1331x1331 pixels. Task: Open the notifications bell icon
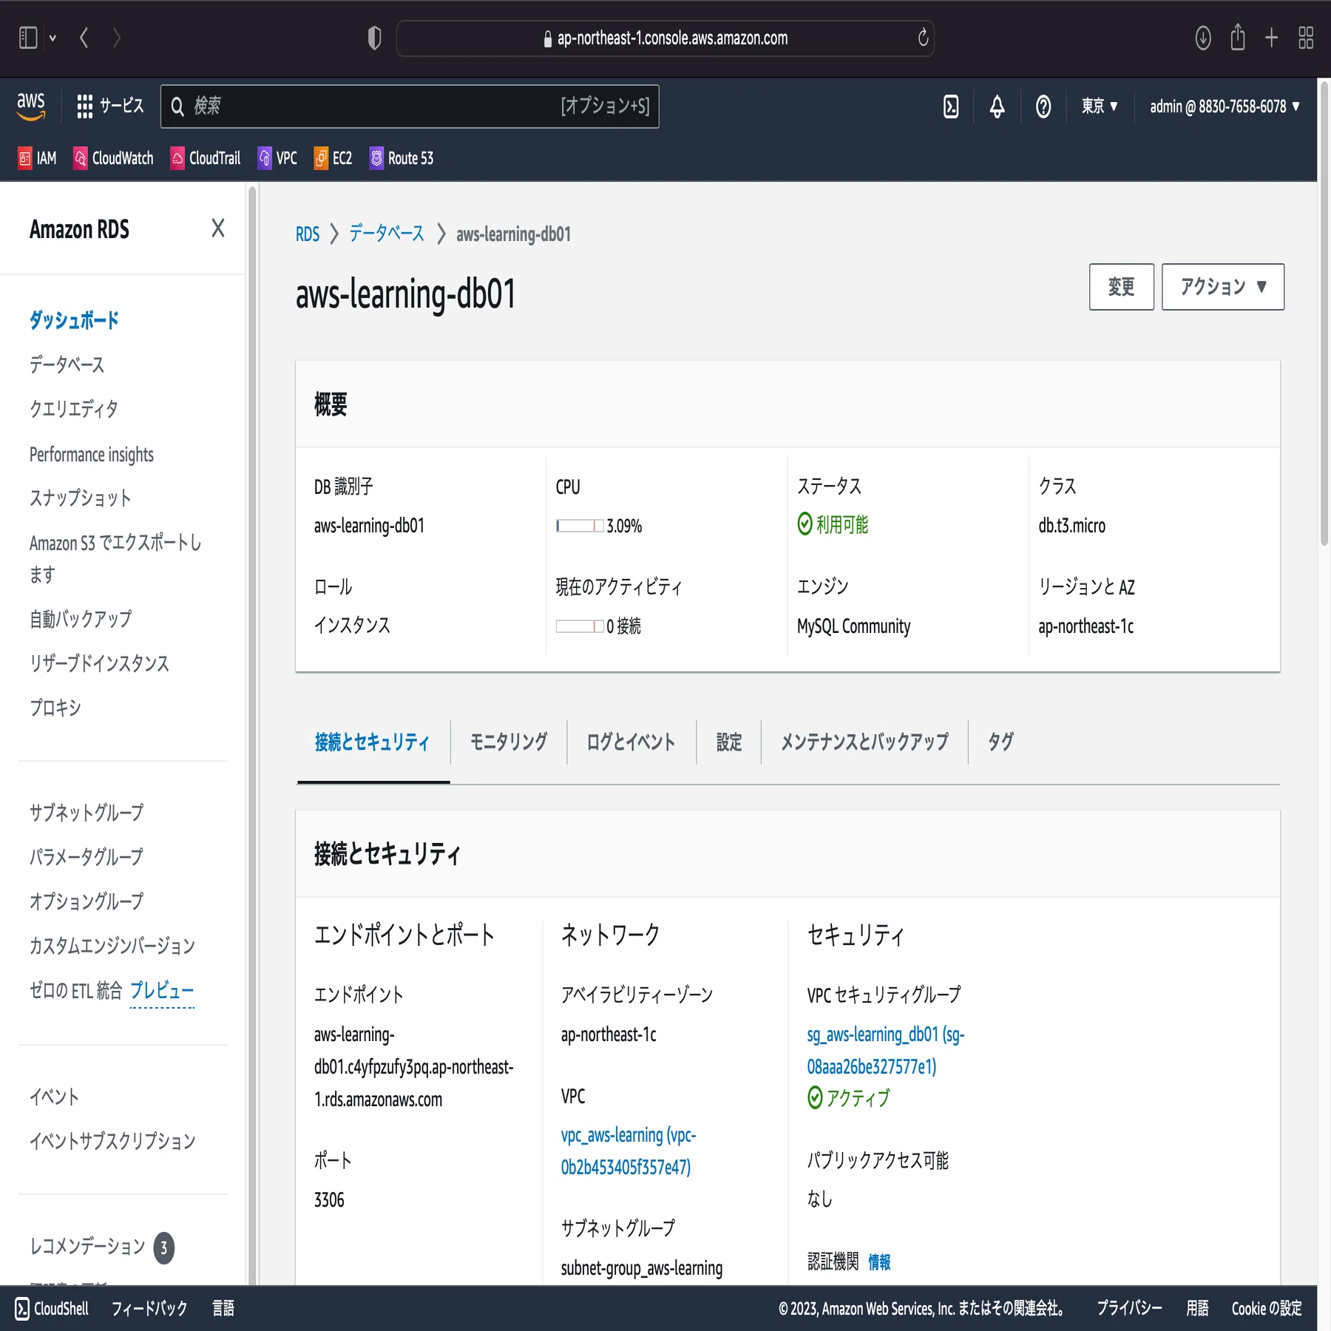click(x=997, y=106)
